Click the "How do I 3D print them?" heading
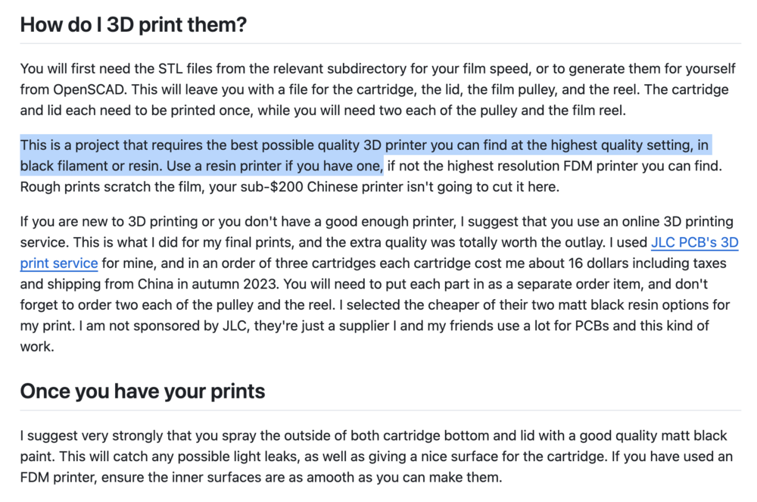Viewport: 757px width, 502px height. [x=133, y=24]
